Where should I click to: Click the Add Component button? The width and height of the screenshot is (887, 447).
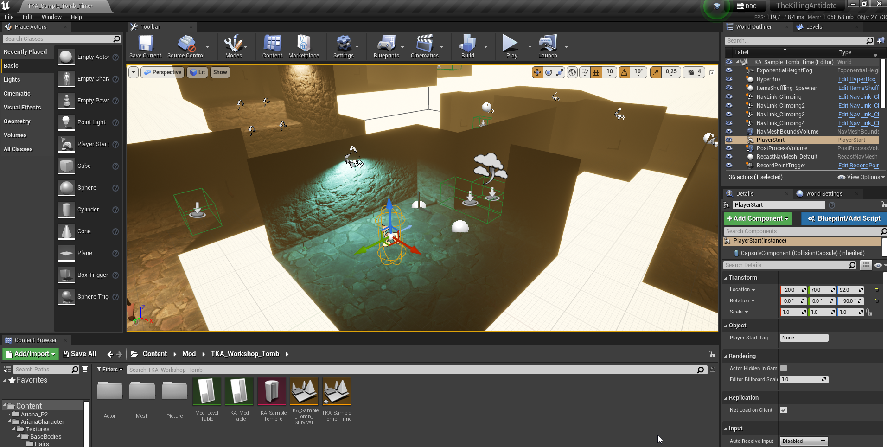tap(758, 218)
